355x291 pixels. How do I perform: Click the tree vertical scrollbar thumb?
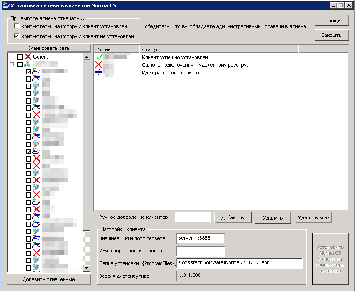87,145
